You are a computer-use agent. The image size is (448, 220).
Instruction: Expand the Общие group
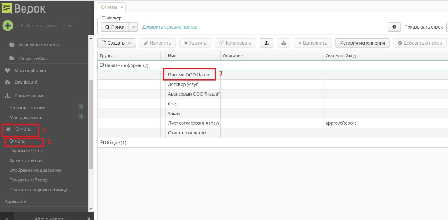click(x=101, y=143)
